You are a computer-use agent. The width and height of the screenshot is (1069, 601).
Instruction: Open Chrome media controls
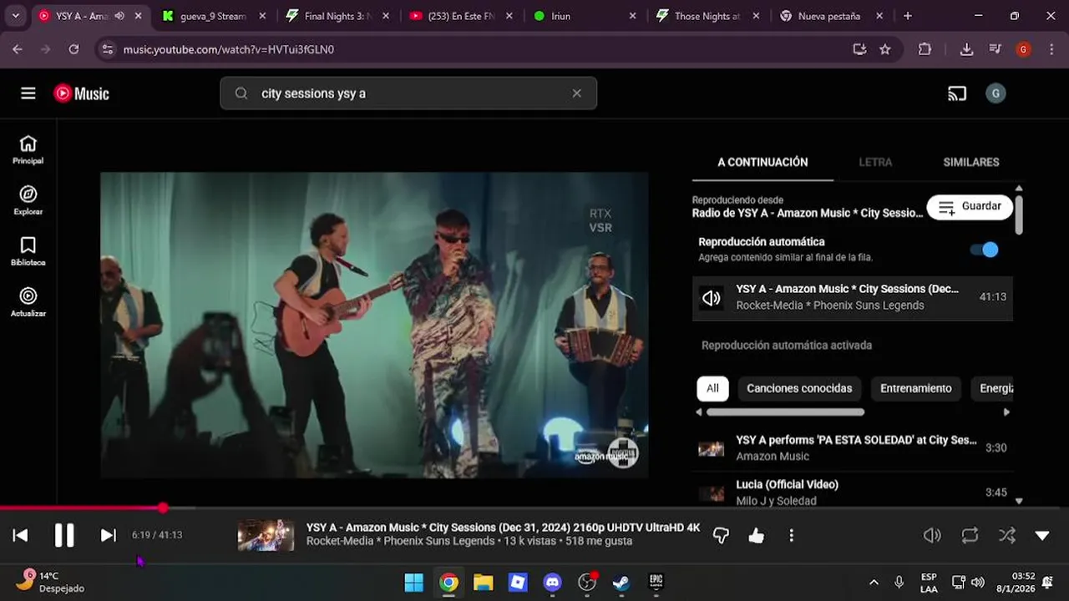[x=995, y=49]
